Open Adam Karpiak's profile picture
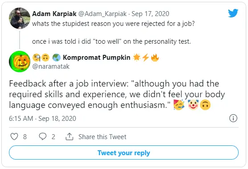The height and width of the screenshot is (169, 248). (20, 18)
